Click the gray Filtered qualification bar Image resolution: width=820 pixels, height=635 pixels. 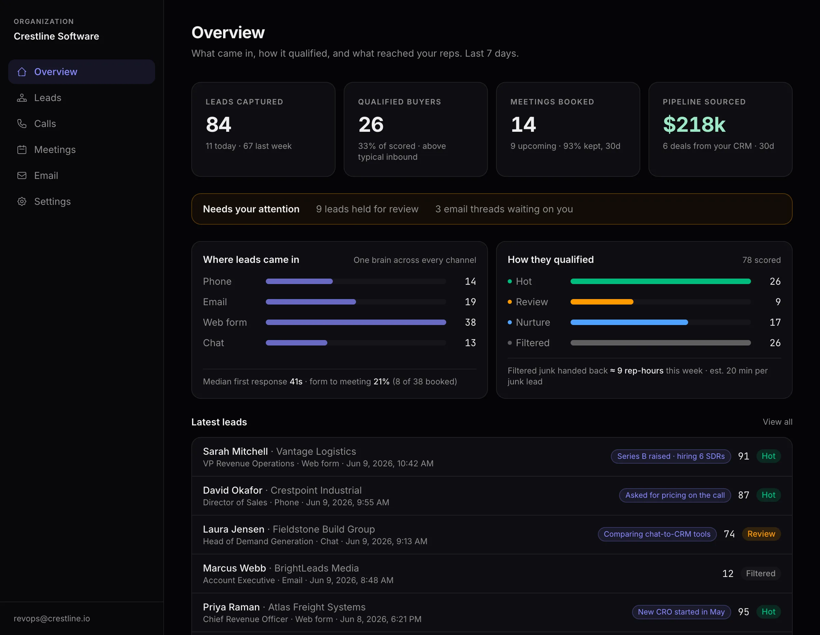[660, 343]
